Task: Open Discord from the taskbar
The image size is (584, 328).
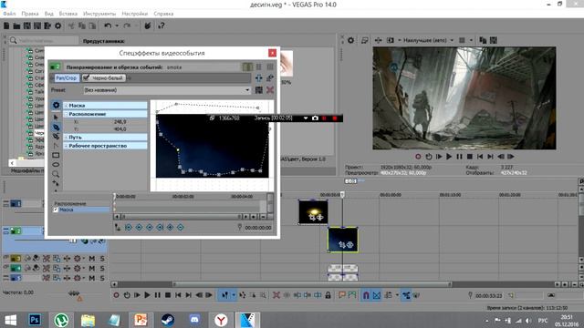Action: click(x=194, y=320)
